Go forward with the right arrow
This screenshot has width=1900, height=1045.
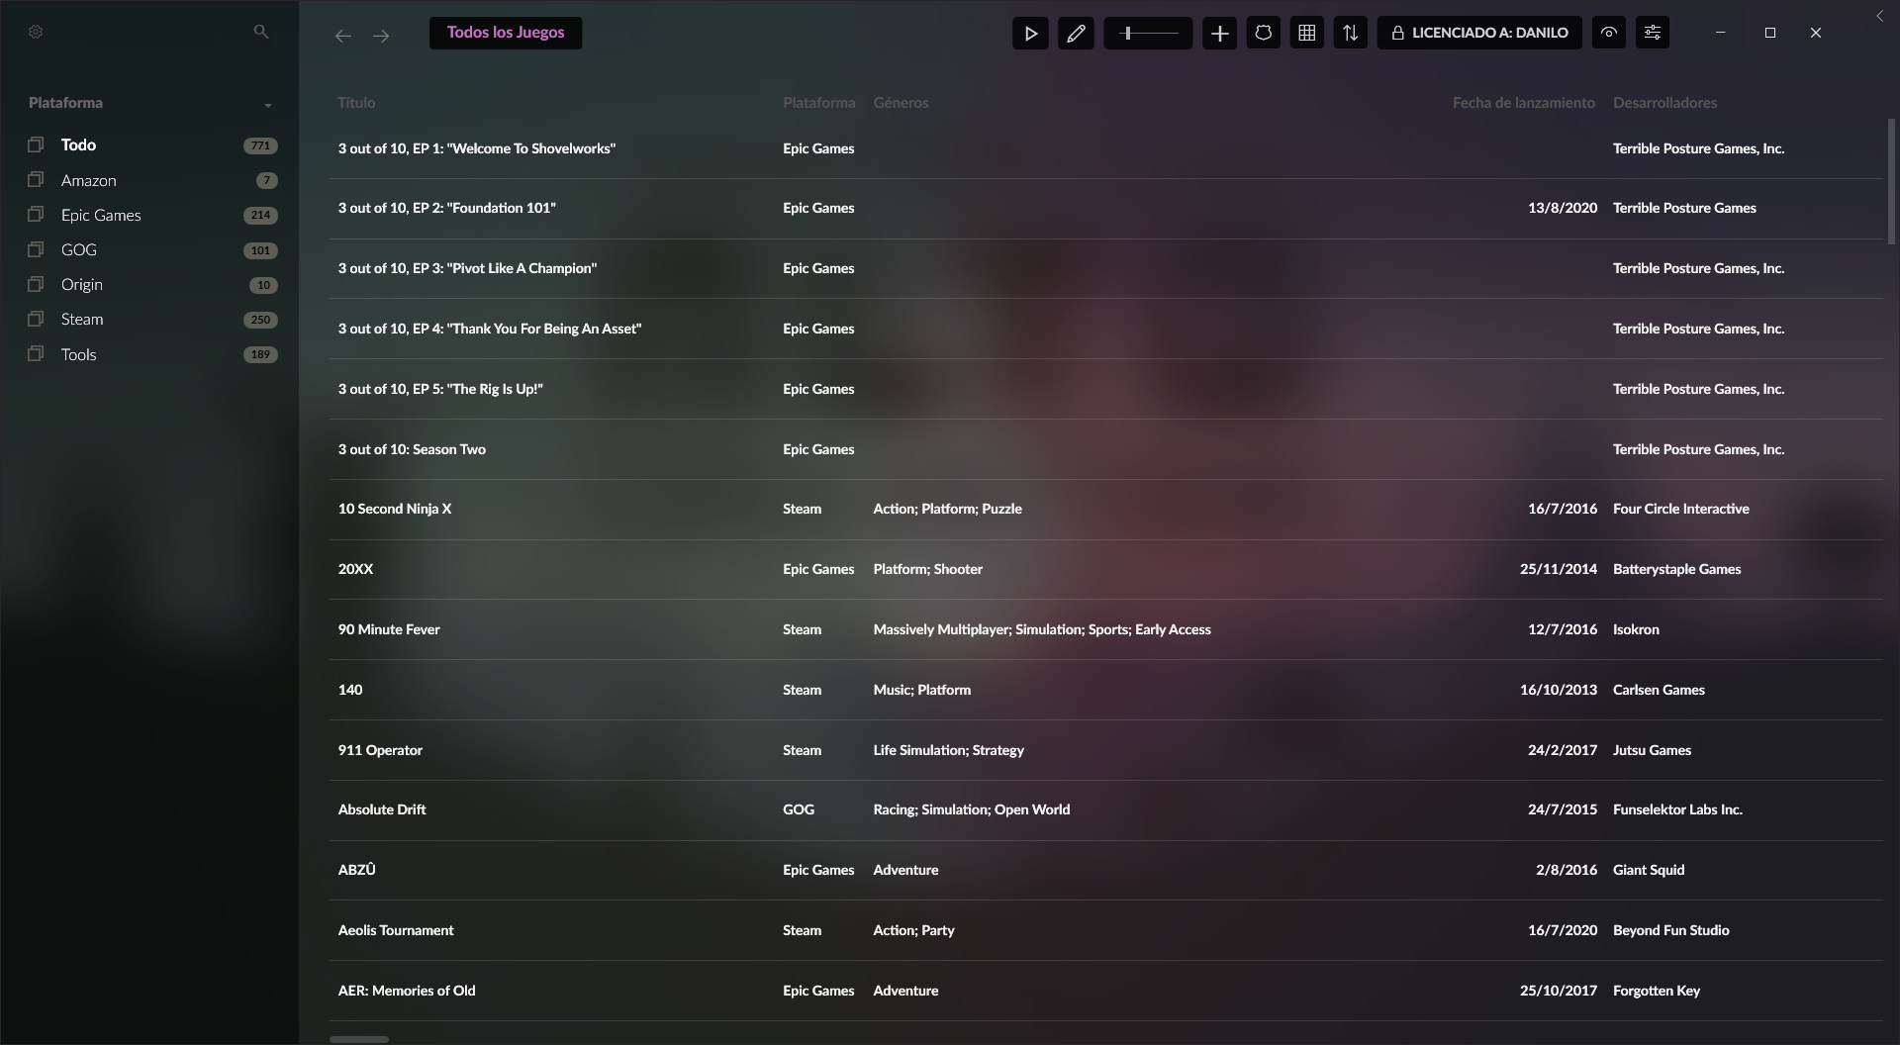pos(381,36)
